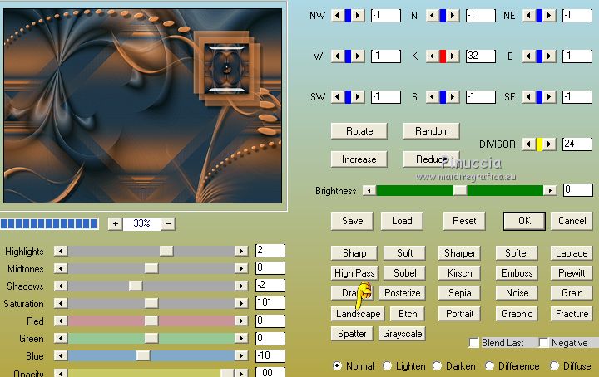The image size is (599, 377).
Task: Apply the Spatter preset
Action: [352, 334]
